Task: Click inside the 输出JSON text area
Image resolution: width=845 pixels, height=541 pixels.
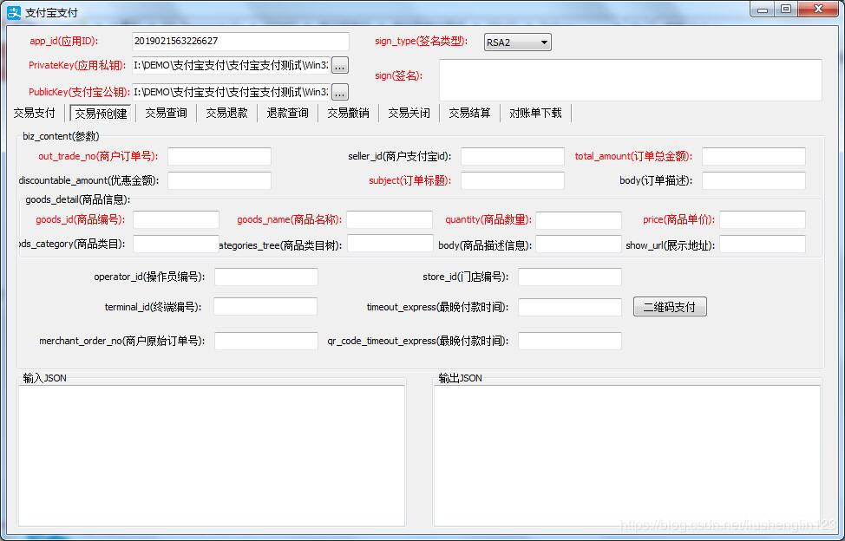Action: click(626, 455)
